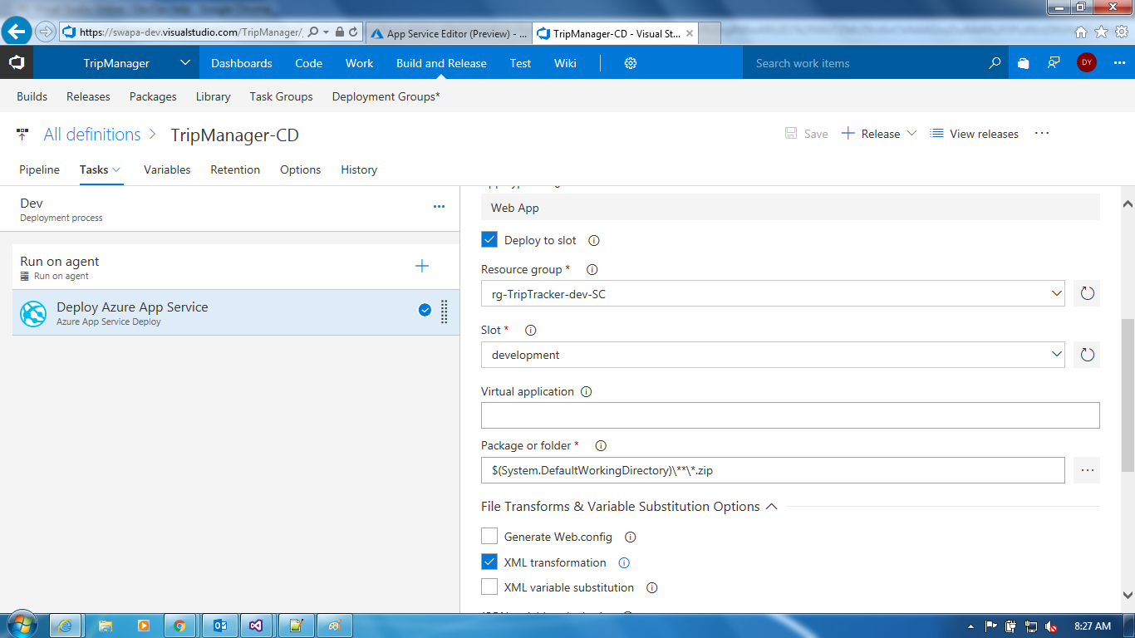Click the ellipsis in the blue top bar

1119,63
